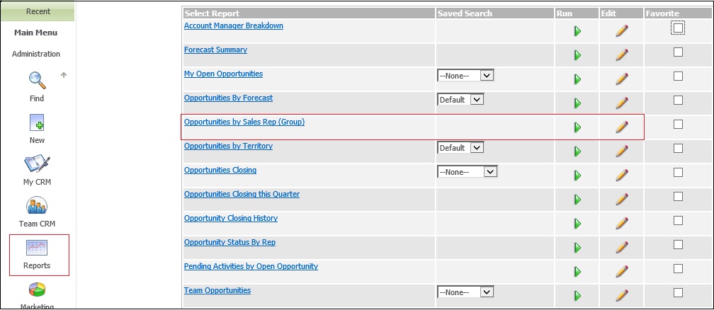Edit the Opportunities Closing report

(x=622, y=176)
